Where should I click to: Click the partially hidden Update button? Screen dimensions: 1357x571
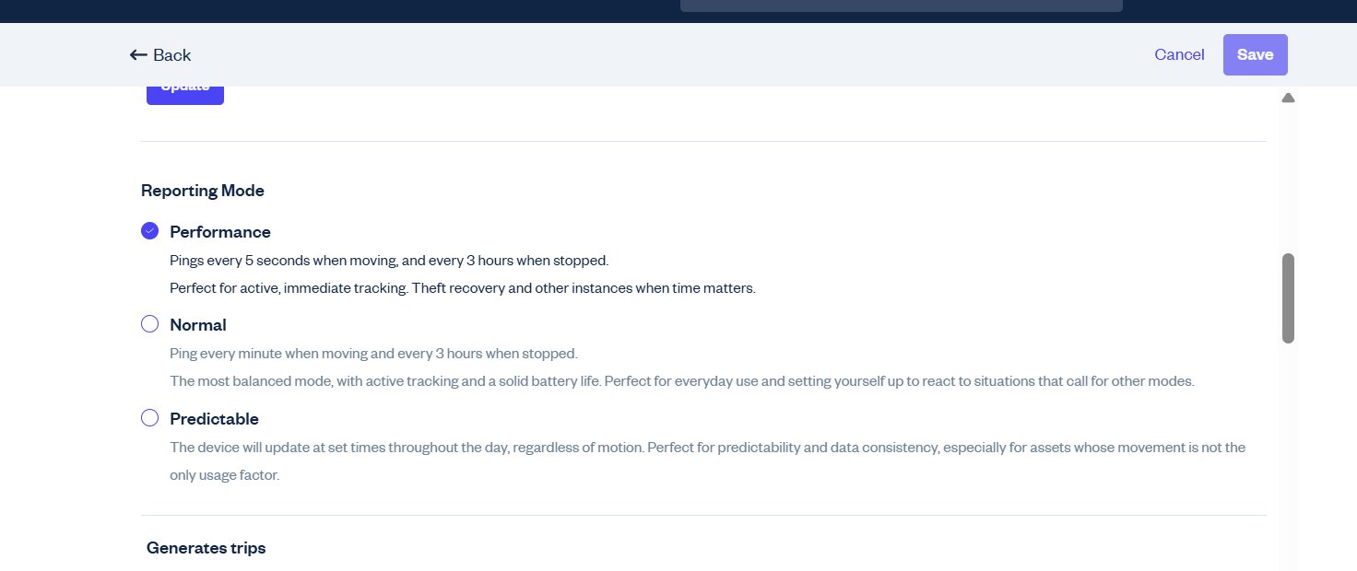[185, 95]
